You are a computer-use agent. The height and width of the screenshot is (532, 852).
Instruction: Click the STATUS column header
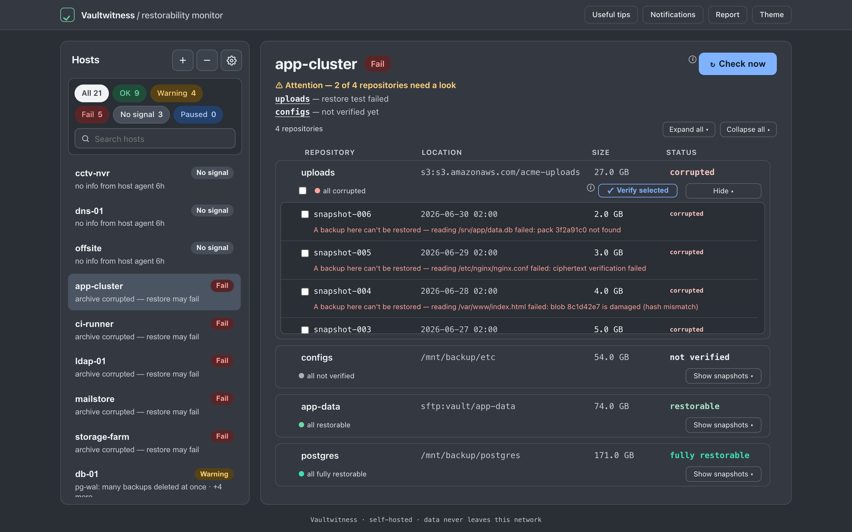(x=681, y=152)
